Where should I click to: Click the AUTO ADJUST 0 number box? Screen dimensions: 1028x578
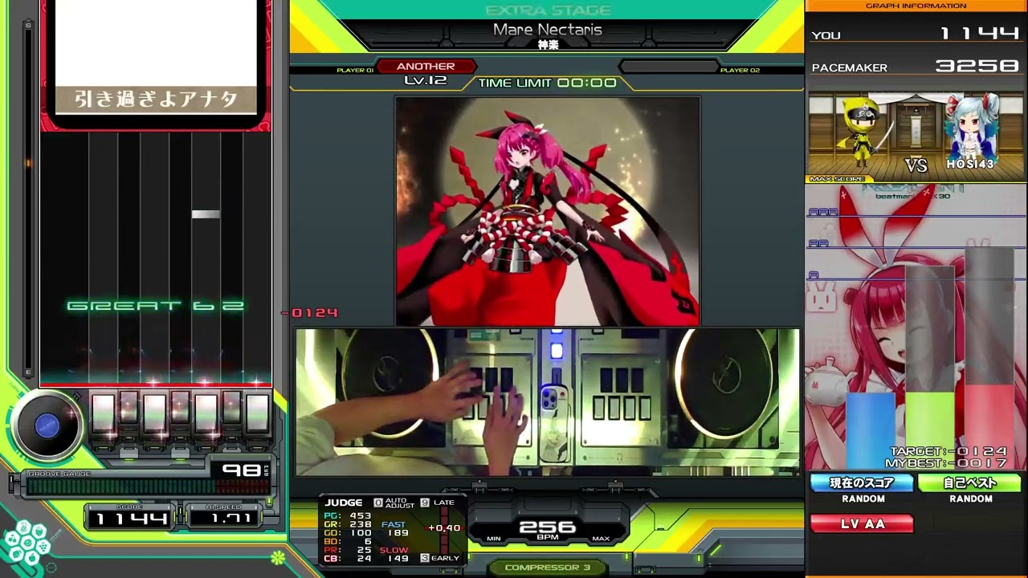pyautogui.click(x=378, y=503)
